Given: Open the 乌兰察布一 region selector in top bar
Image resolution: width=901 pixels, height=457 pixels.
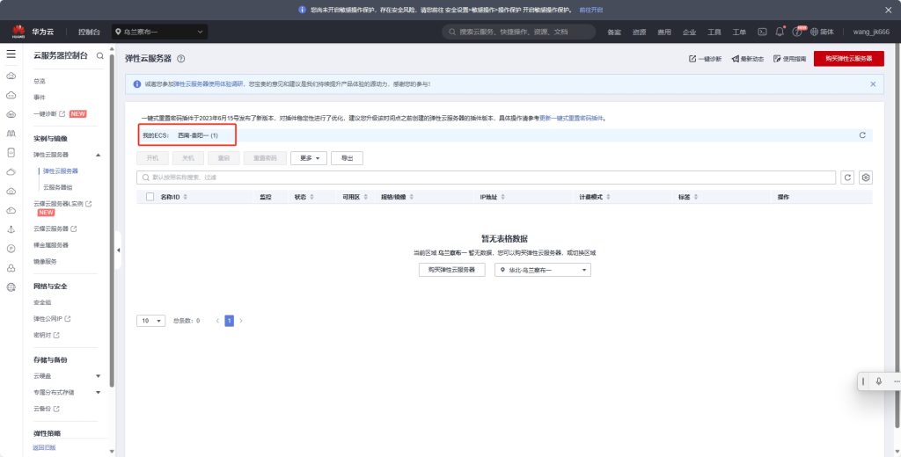Looking at the screenshot, I should (x=160, y=33).
